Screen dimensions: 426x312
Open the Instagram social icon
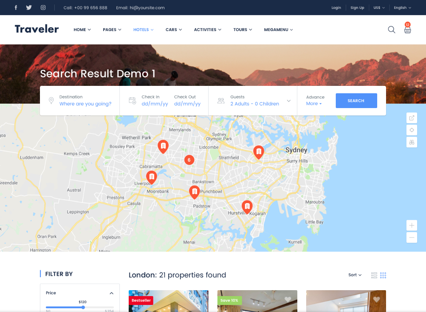pyautogui.click(x=43, y=7)
